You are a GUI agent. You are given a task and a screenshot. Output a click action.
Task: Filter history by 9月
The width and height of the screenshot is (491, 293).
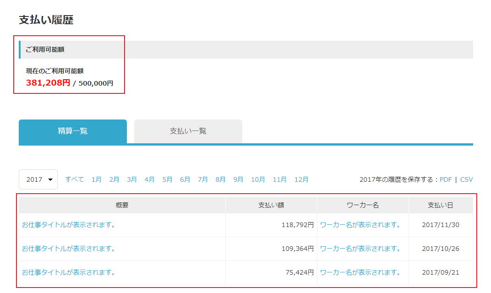coord(238,179)
